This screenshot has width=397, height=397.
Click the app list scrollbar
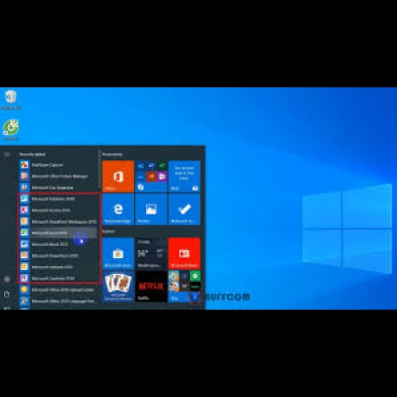click(99, 169)
